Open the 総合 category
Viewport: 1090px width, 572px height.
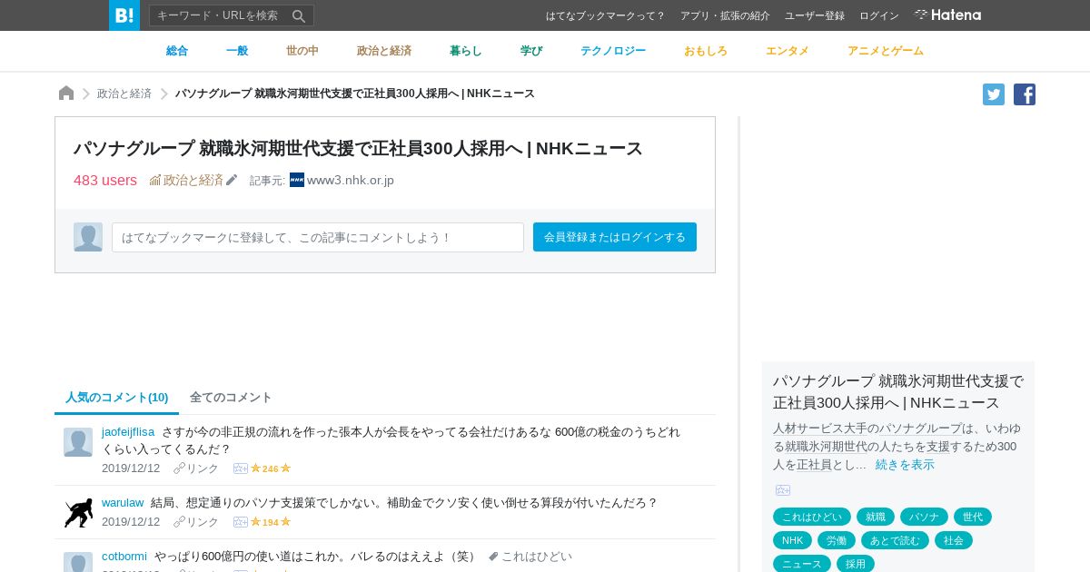pos(177,51)
